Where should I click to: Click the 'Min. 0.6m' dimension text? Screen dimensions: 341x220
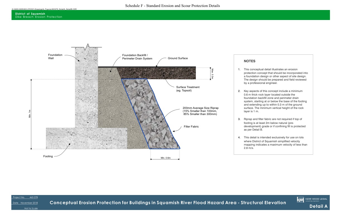165,158
